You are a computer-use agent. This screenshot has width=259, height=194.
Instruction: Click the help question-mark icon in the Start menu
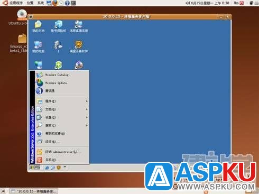(x=39, y=134)
